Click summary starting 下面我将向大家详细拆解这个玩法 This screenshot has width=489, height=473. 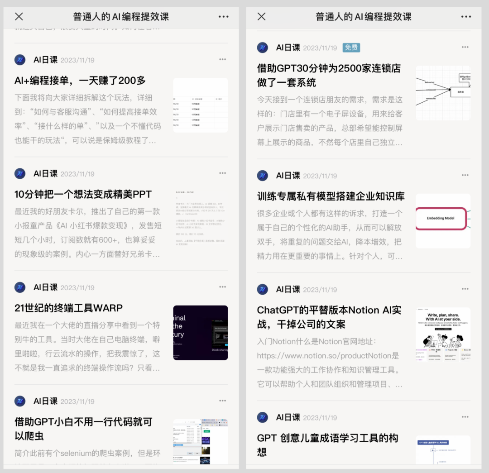tap(88, 119)
